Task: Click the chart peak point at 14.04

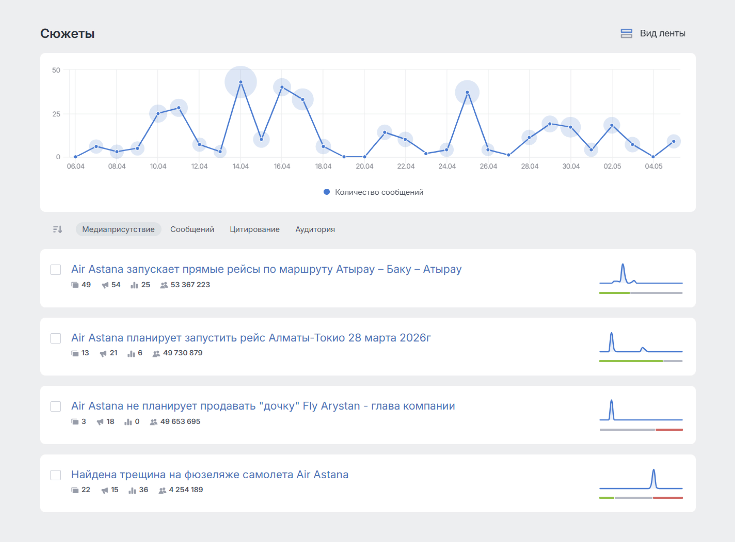Action: [241, 82]
